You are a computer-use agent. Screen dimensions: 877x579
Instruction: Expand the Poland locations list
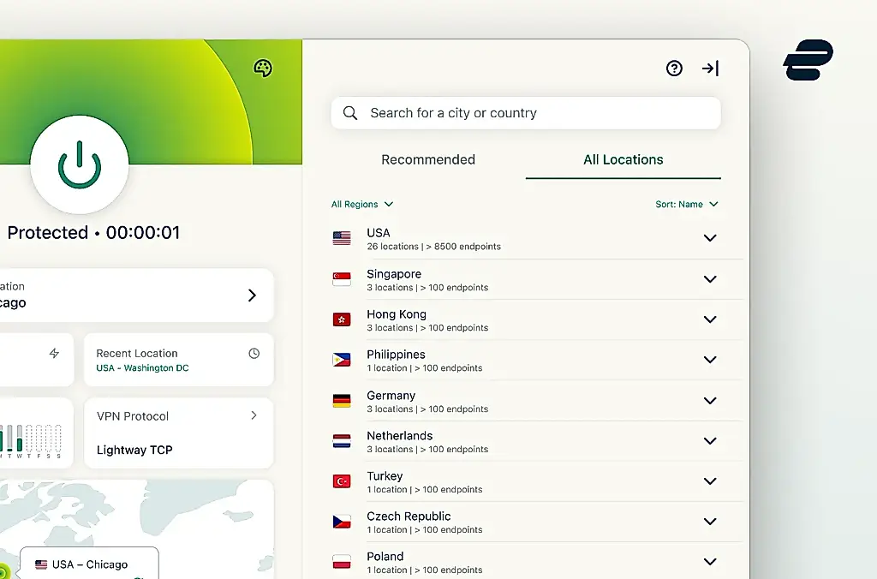point(710,562)
